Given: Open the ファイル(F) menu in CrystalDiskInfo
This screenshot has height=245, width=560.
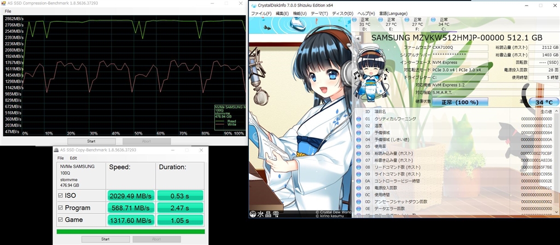Looking at the screenshot, I should point(261,14).
